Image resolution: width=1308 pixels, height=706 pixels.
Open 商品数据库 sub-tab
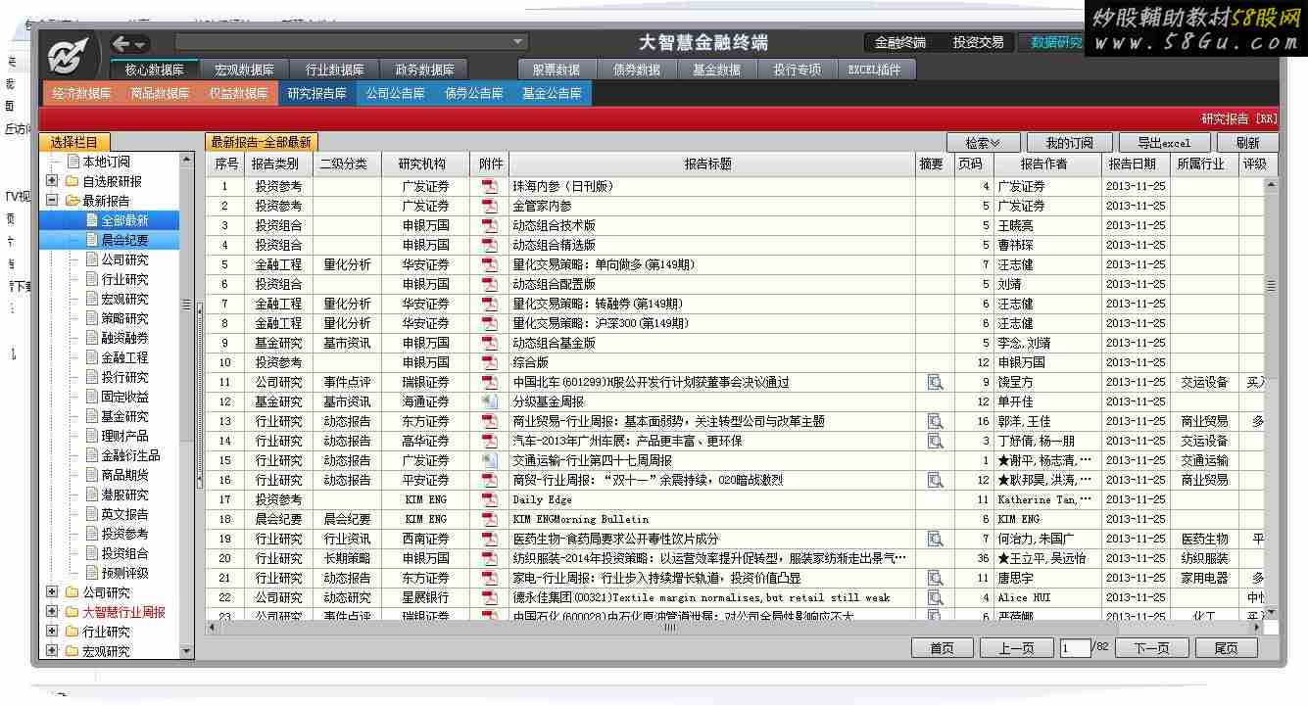[160, 94]
